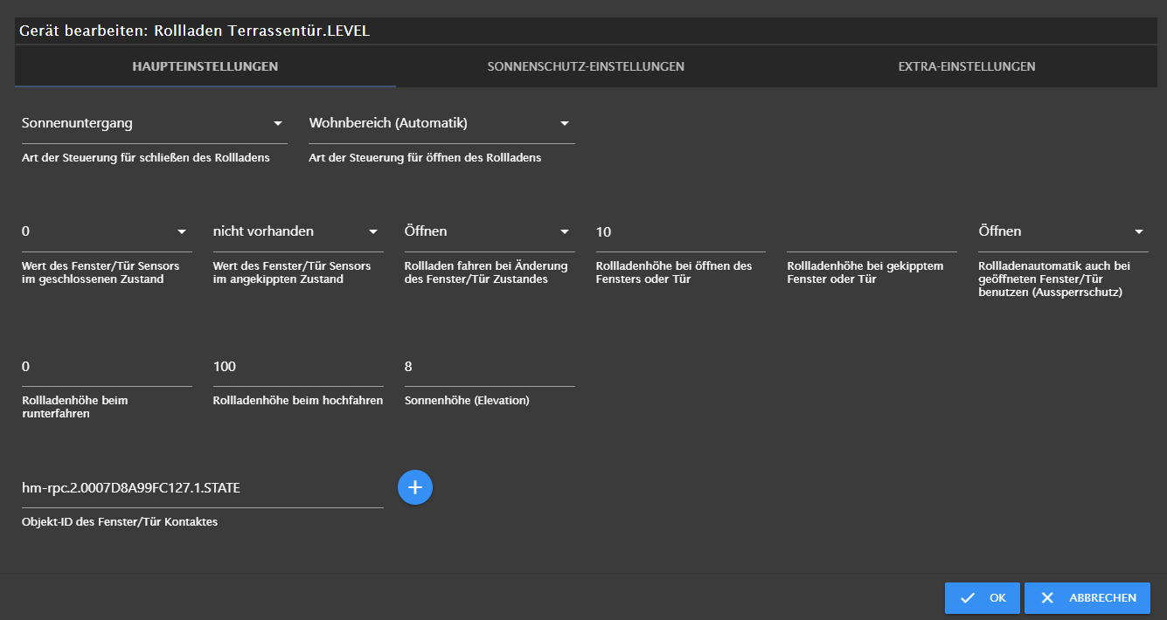Viewport: 1167px width, 620px height.
Task: Click the Rollladenhöhe beim hochfahren field showing 100
Action: tap(298, 366)
